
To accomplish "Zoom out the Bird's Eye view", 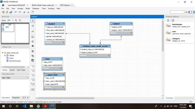I will point(20,20).
